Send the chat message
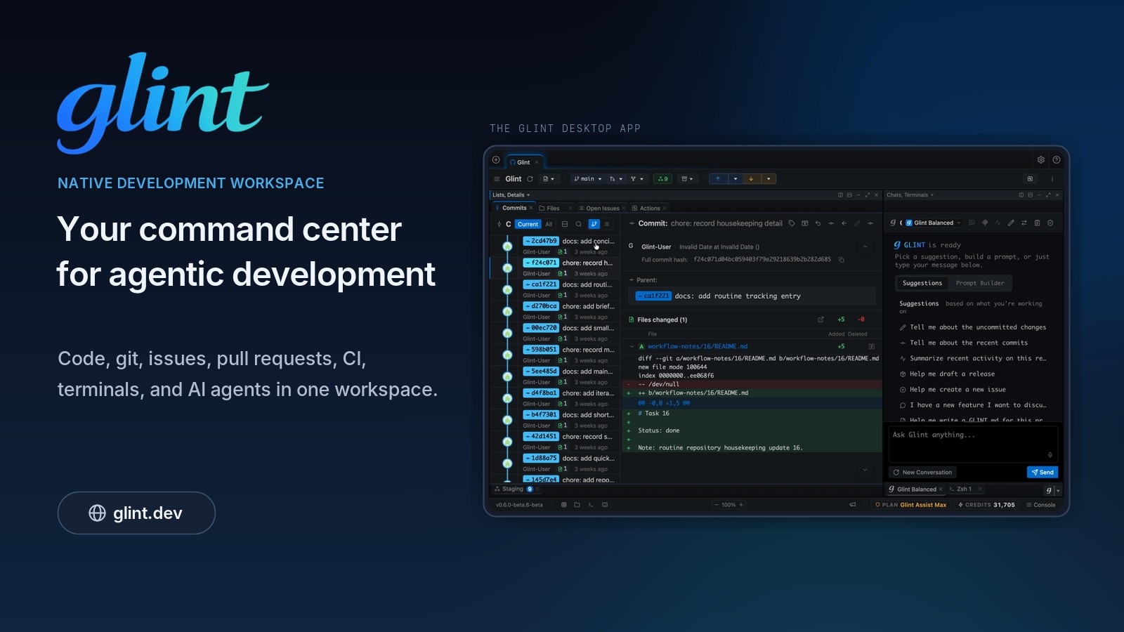The height and width of the screenshot is (632, 1124). tap(1043, 473)
